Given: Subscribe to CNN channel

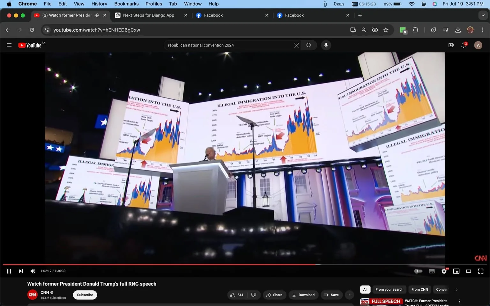Looking at the screenshot, I should click(85, 295).
